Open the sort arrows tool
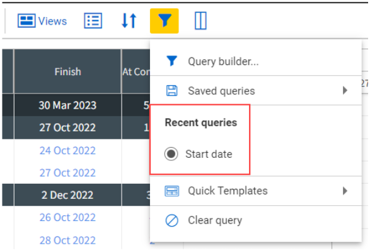 tap(129, 21)
